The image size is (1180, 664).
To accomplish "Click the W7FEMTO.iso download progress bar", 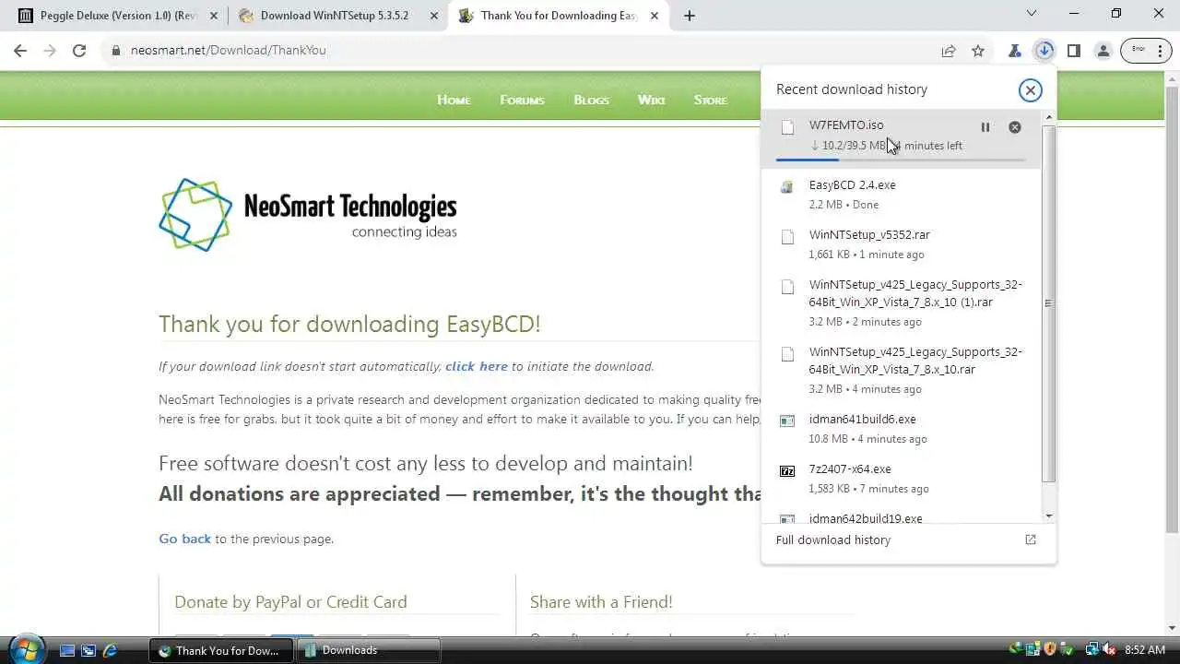I will click(901, 160).
